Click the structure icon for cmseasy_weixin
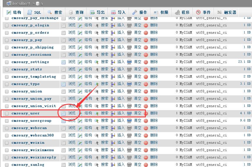 click(x=80, y=143)
